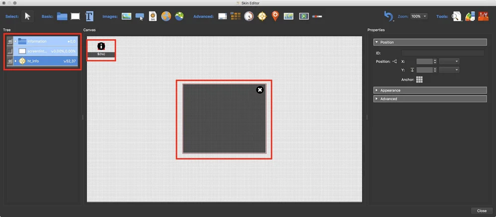This screenshot has width=496, height=217.
Task: Click the $(hs) text label on canvas
Action: point(101,54)
